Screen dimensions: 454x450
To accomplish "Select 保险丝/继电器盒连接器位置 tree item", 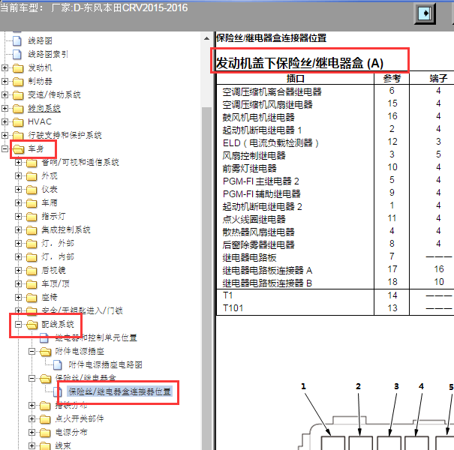I will pos(119,391).
